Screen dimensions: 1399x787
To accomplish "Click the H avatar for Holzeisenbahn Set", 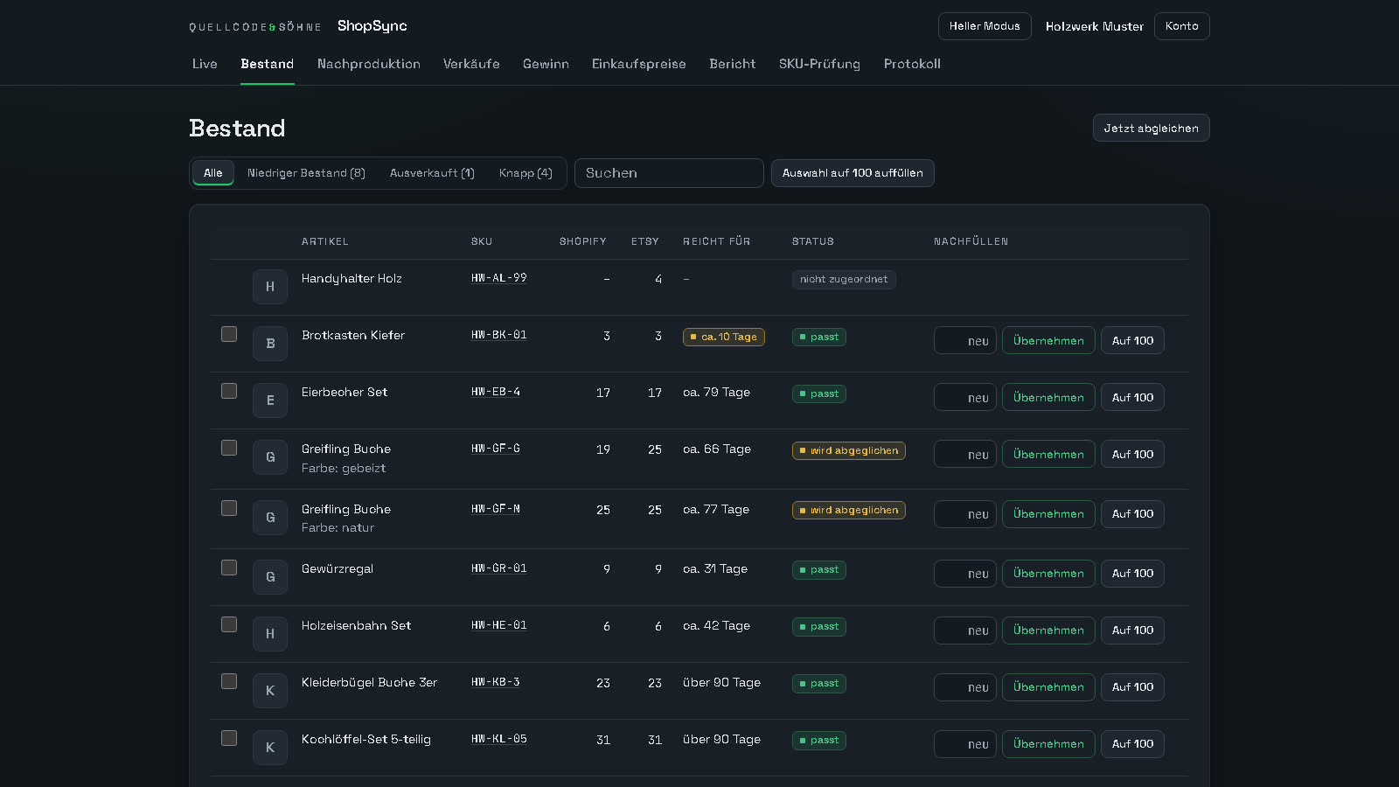I will [x=270, y=634].
